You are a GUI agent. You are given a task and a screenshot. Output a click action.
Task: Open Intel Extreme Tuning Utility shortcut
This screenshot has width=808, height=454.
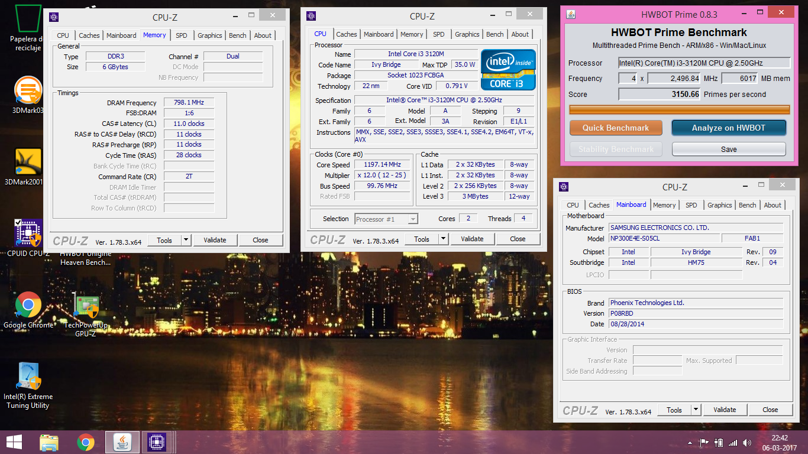(28, 385)
